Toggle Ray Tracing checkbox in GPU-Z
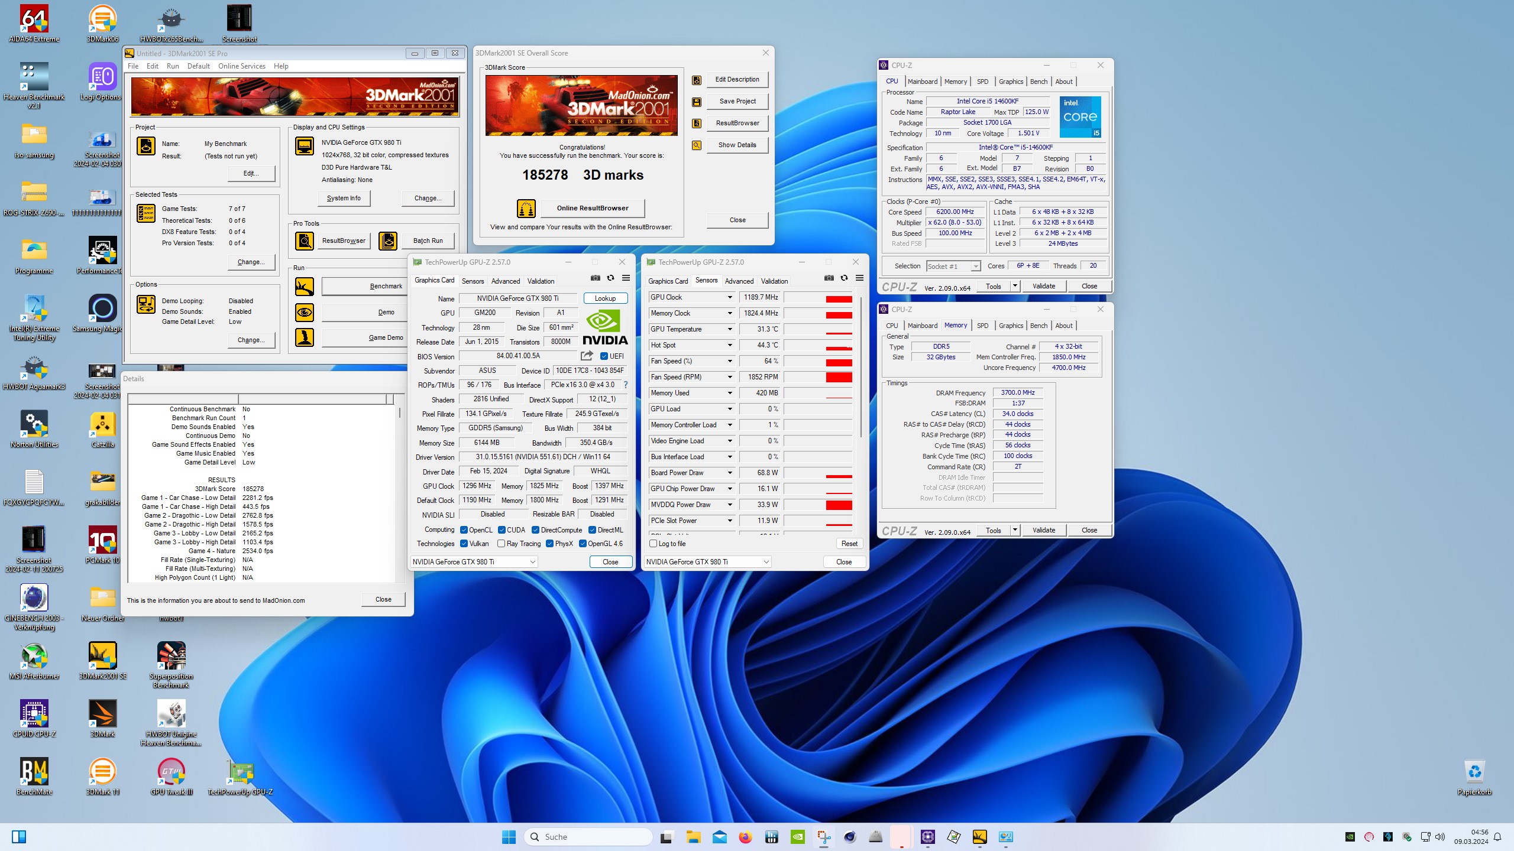Image resolution: width=1514 pixels, height=851 pixels. [x=502, y=544]
